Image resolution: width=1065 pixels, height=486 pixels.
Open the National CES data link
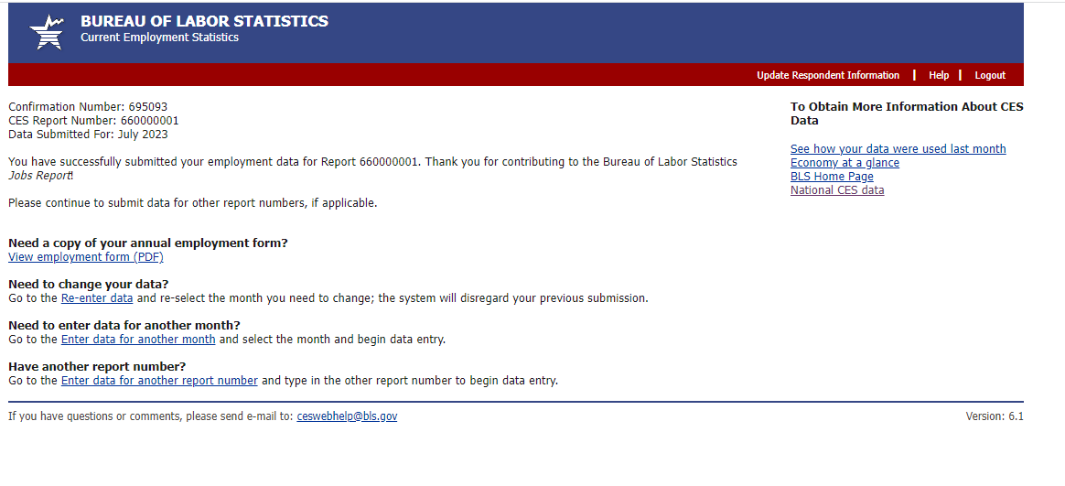[x=837, y=190]
